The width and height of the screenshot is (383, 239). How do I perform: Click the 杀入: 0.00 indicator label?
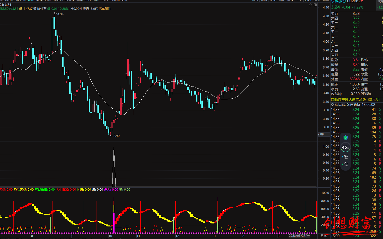coord(111,190)
